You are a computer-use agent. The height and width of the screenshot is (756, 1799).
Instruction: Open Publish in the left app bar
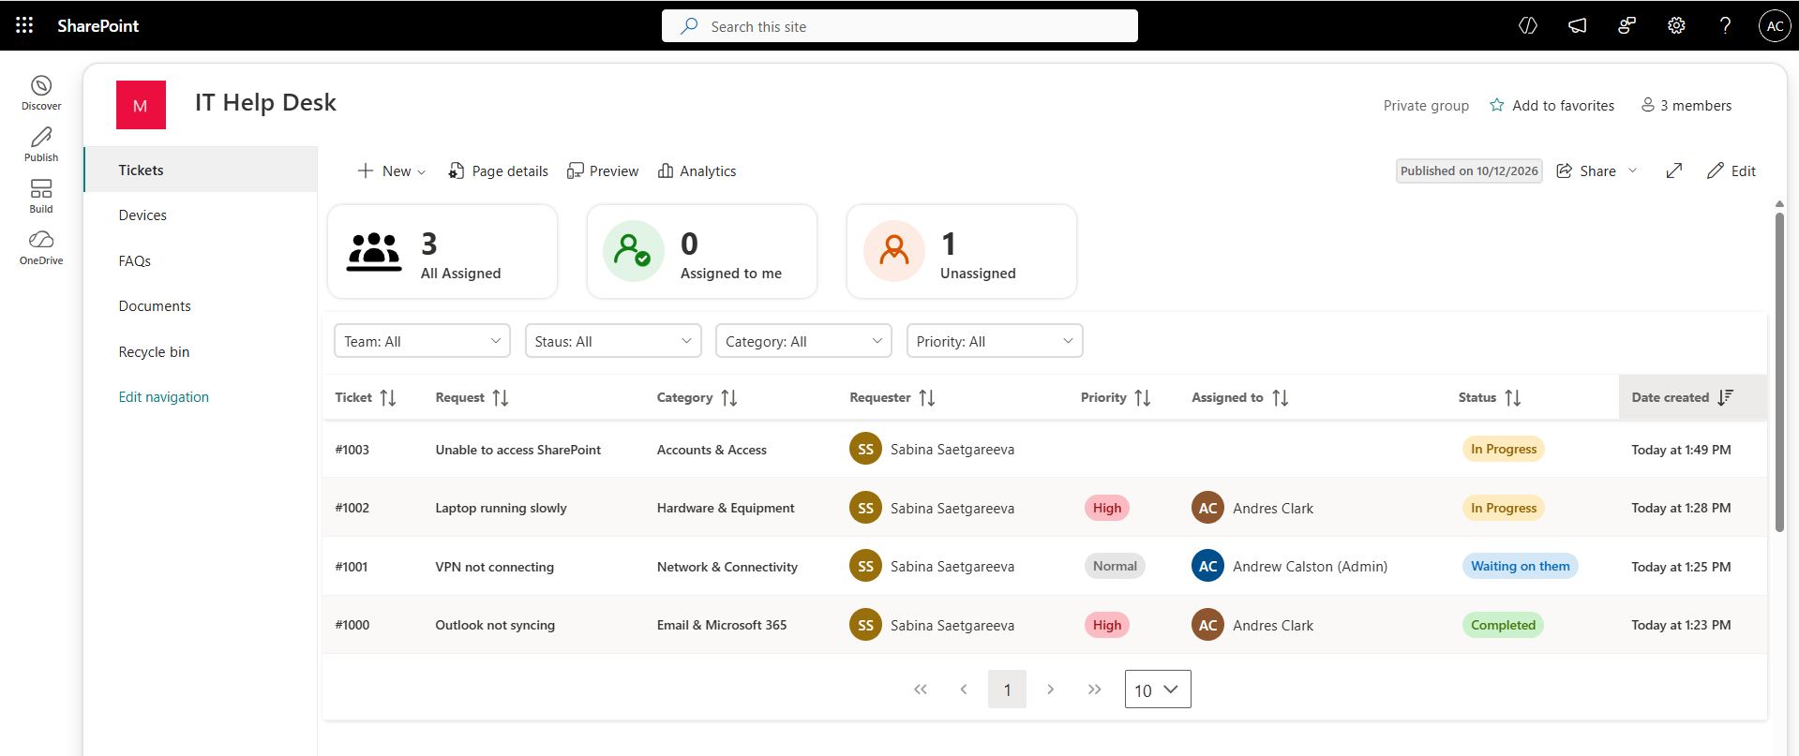(41, 144)
